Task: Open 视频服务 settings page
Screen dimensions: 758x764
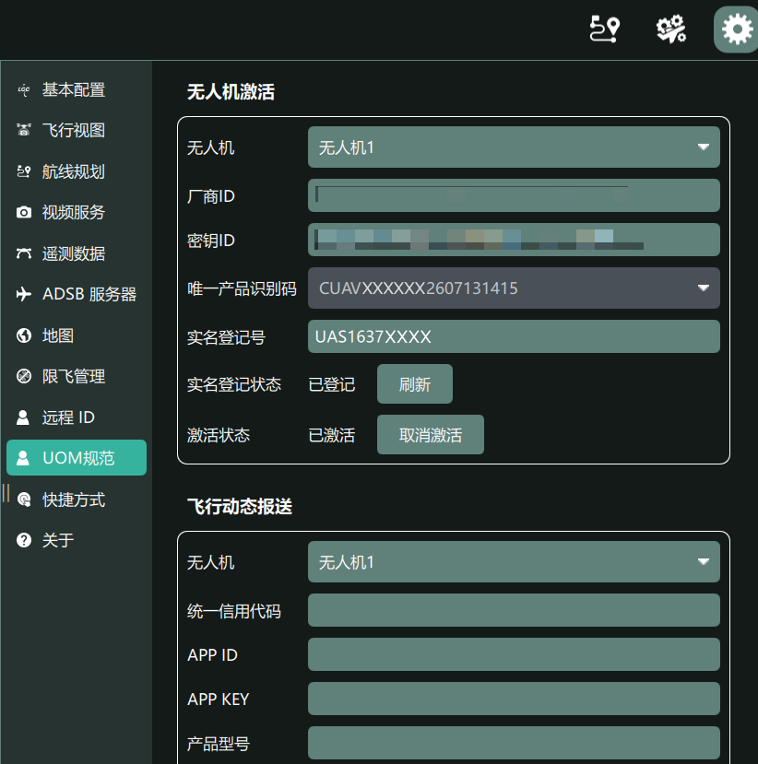Action: (x=77, y=213)
